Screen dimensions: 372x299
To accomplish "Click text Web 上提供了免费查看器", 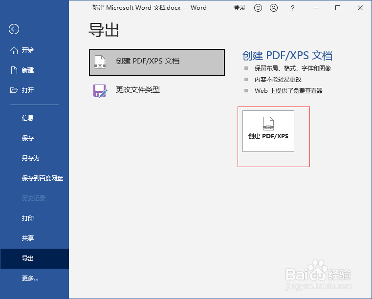I will [288, 90].
